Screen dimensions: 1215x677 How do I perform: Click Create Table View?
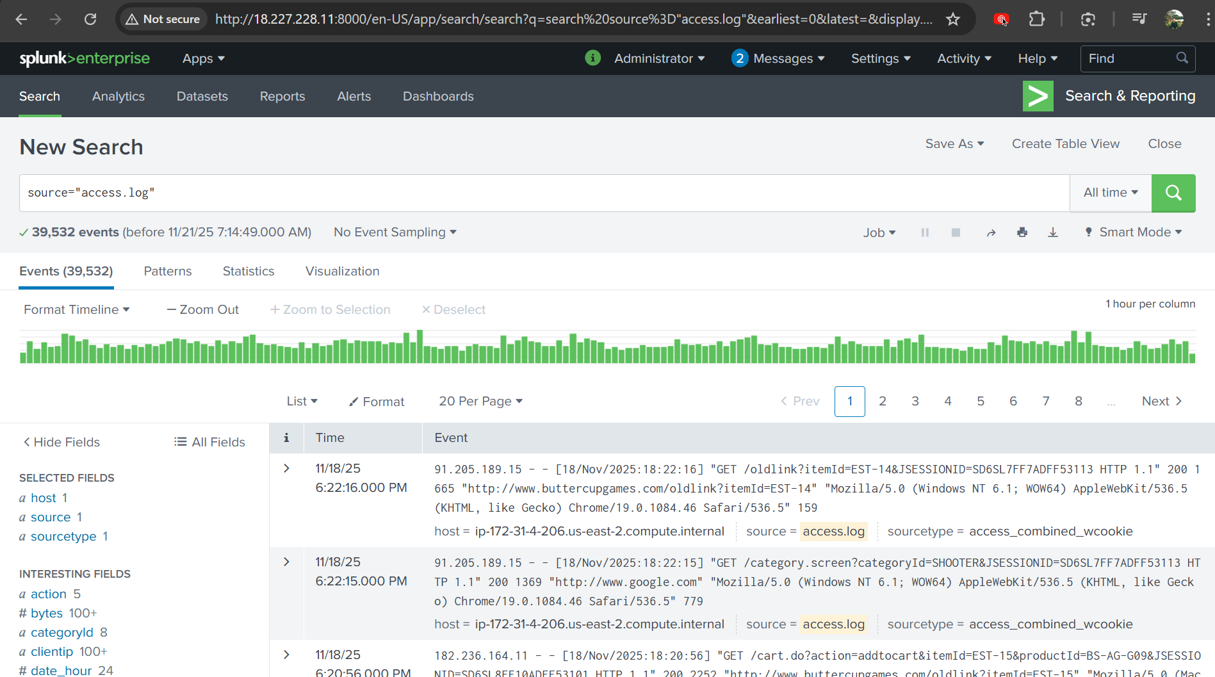pyautogui.click(x=1065, y=144)
